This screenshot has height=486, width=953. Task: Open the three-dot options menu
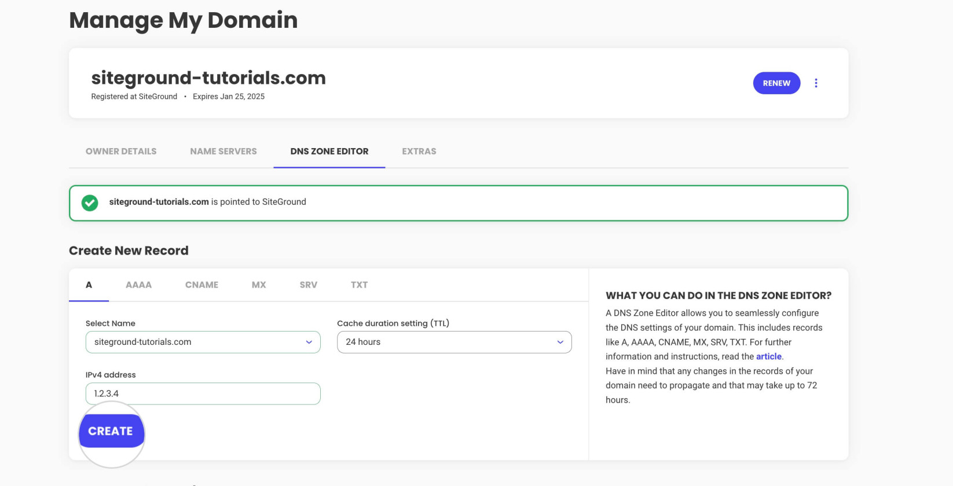(816, 83)
